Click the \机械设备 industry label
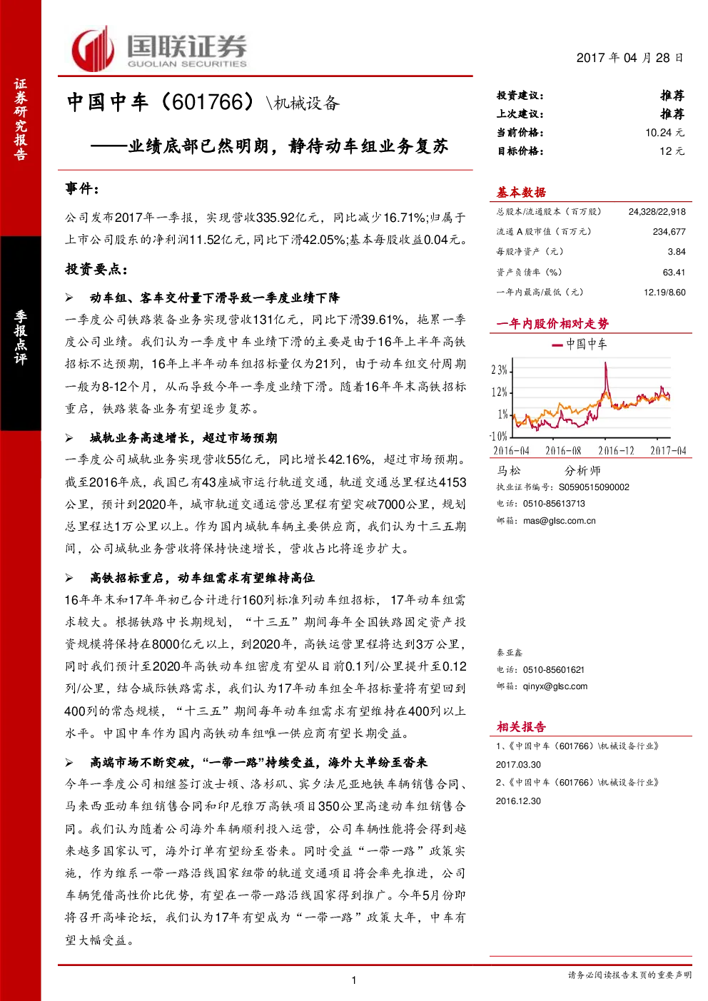Screen dimensions: 708x1001 coord(302,103)
